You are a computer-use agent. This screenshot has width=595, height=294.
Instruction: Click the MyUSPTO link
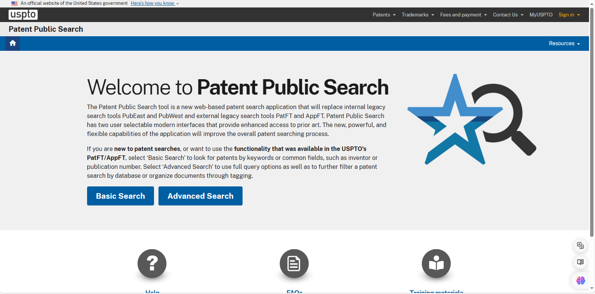[x=541, y=15]
